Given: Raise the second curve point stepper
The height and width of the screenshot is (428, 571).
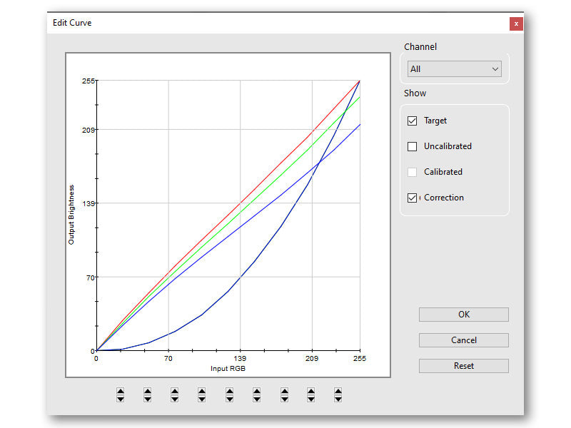Looking at the screenshot, I should tap(147, 391).
